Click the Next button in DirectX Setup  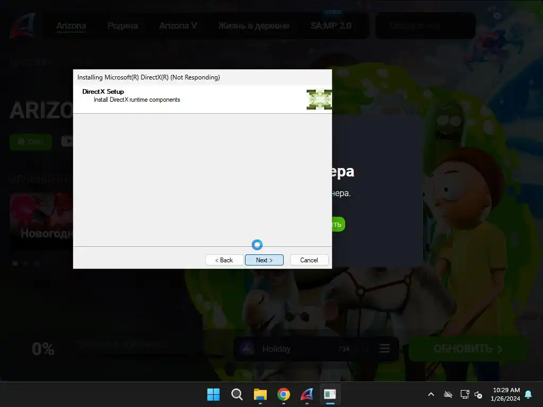(264, 260)
